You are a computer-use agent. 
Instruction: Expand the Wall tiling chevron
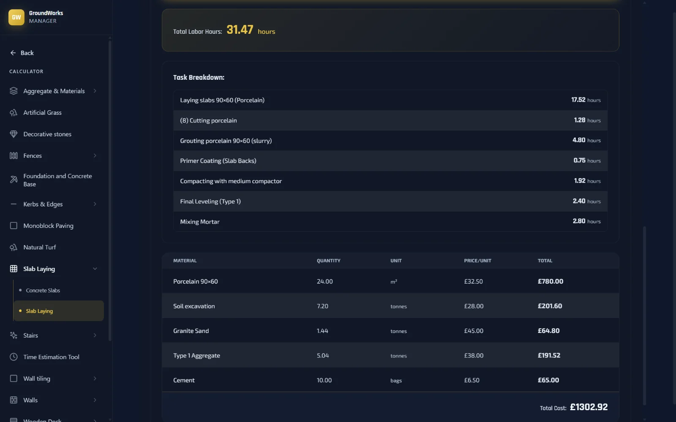(x=95, y=379)
